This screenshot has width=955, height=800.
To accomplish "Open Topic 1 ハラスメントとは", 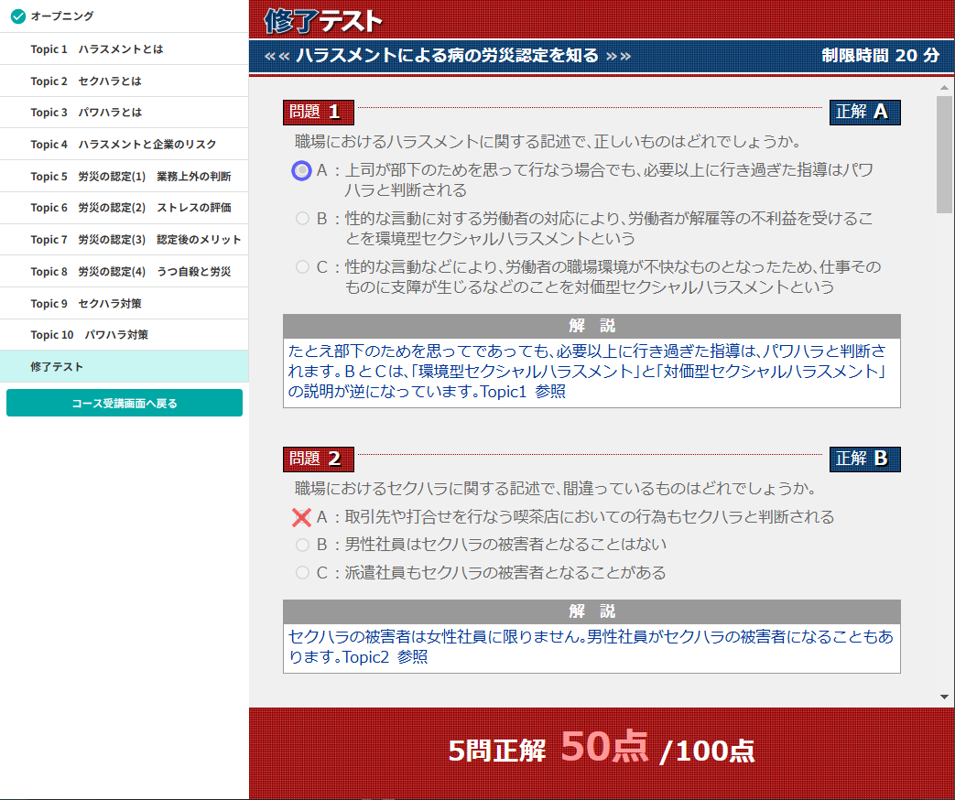I will (x=125, y=49).
